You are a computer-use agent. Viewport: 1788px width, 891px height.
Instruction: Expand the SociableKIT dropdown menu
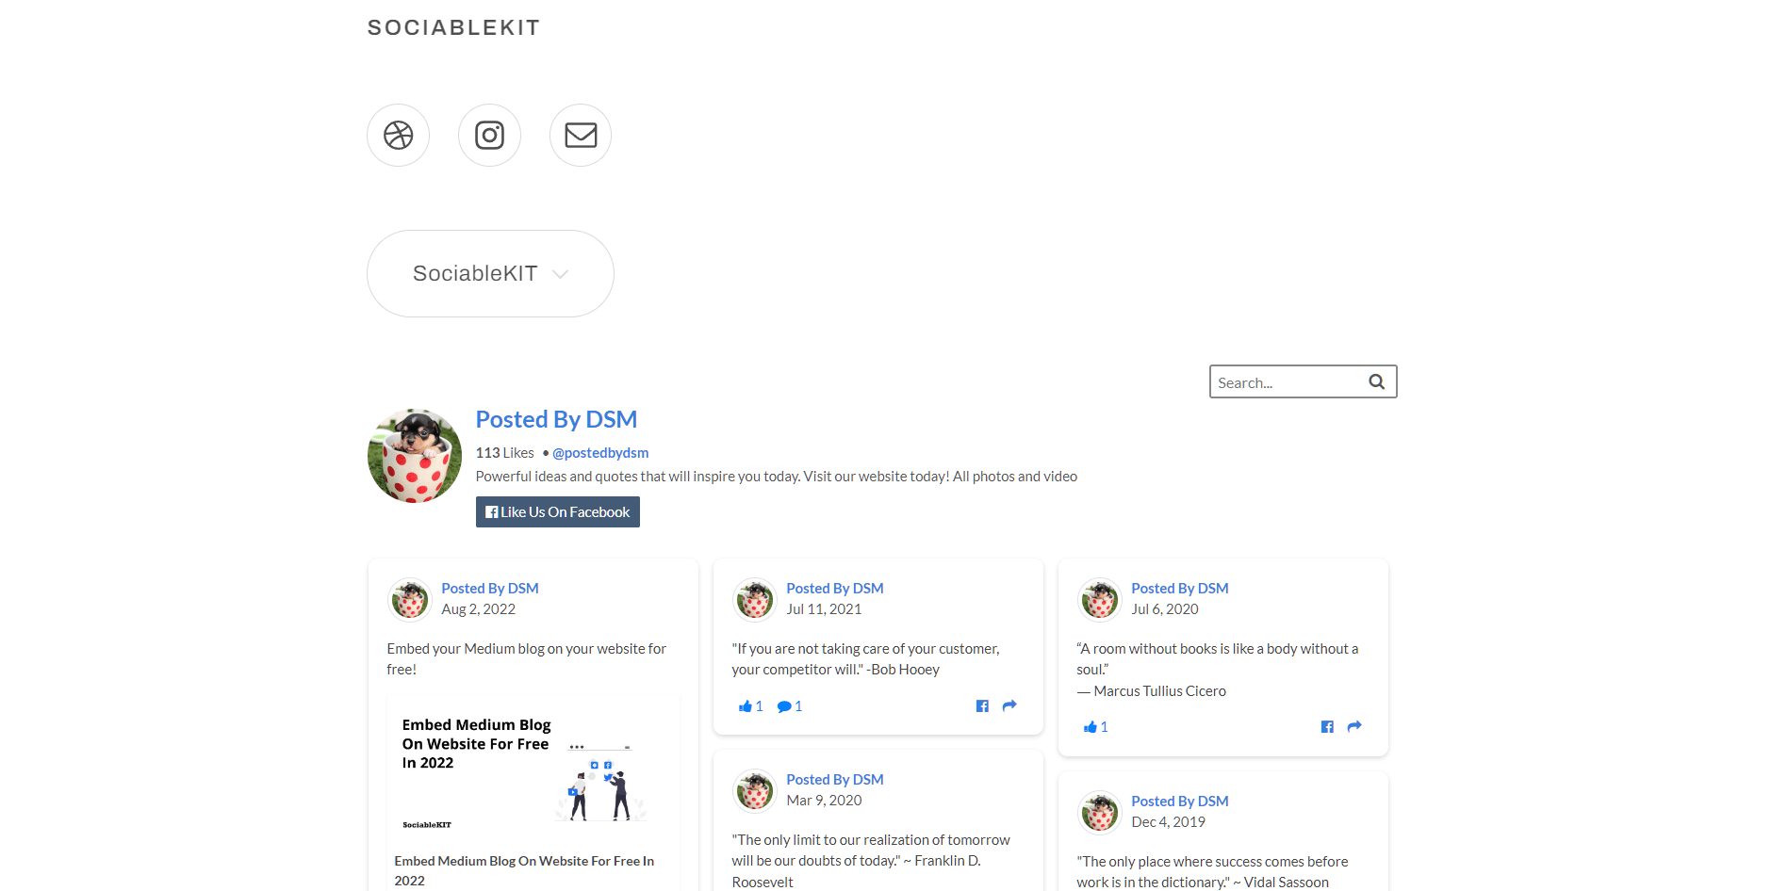click(x=489, y=273)
